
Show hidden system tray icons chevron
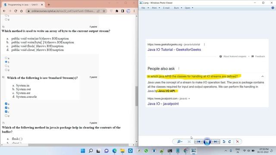226,151
